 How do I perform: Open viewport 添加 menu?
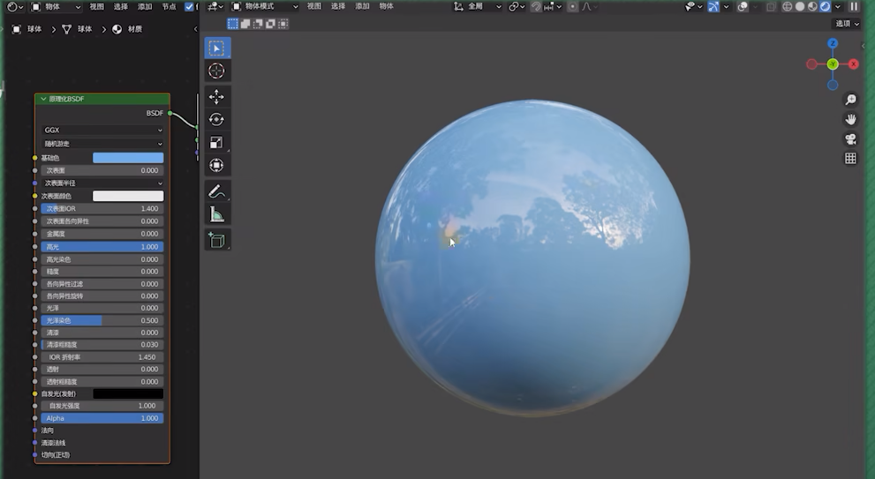click(362, 7)
